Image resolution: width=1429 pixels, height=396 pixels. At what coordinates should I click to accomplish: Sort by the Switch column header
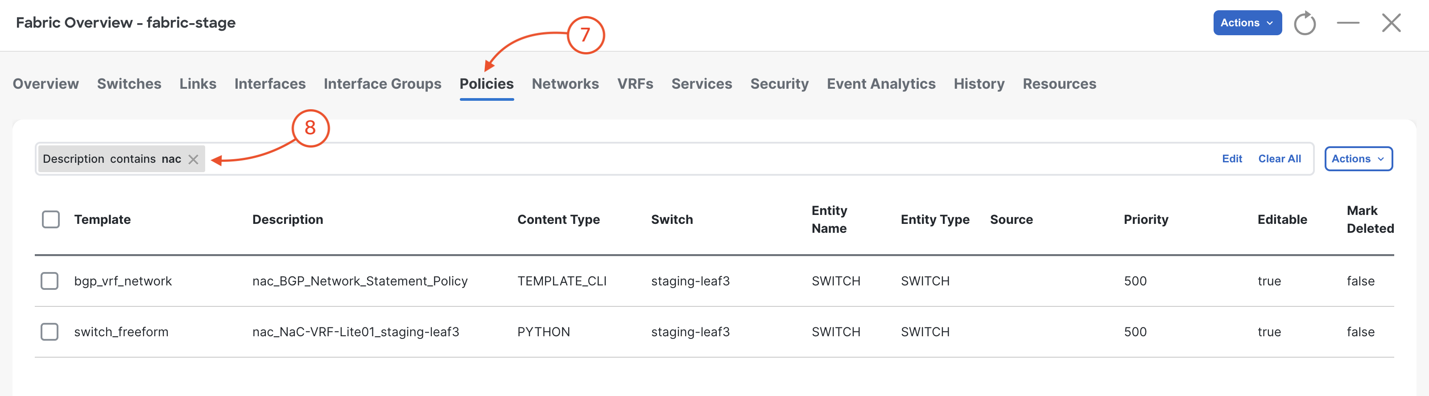click(x=672, y=220)
